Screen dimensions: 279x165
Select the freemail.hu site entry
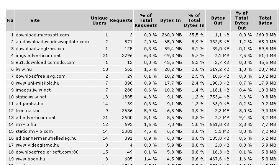tap(28, 111)
